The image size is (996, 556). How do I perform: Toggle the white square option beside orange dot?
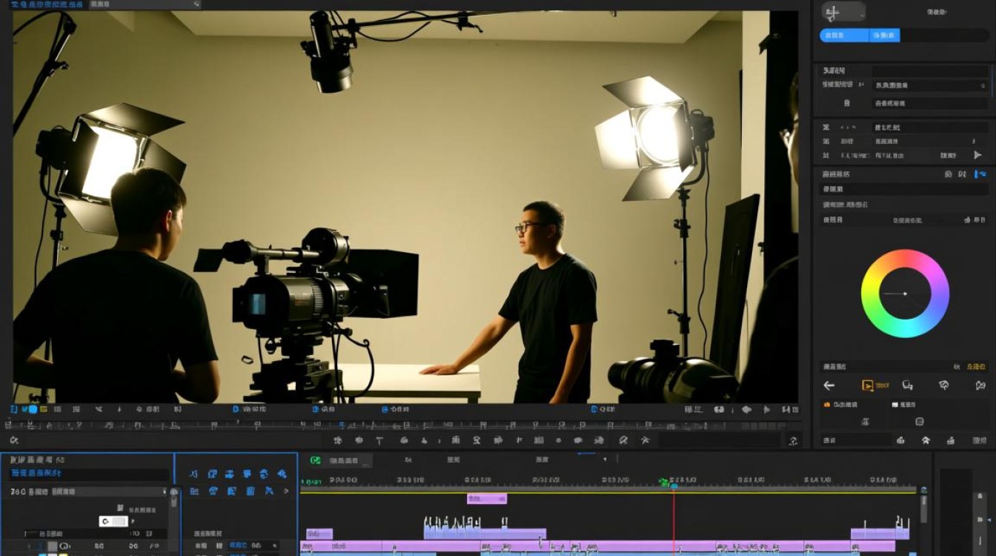[x=895, y=405]
